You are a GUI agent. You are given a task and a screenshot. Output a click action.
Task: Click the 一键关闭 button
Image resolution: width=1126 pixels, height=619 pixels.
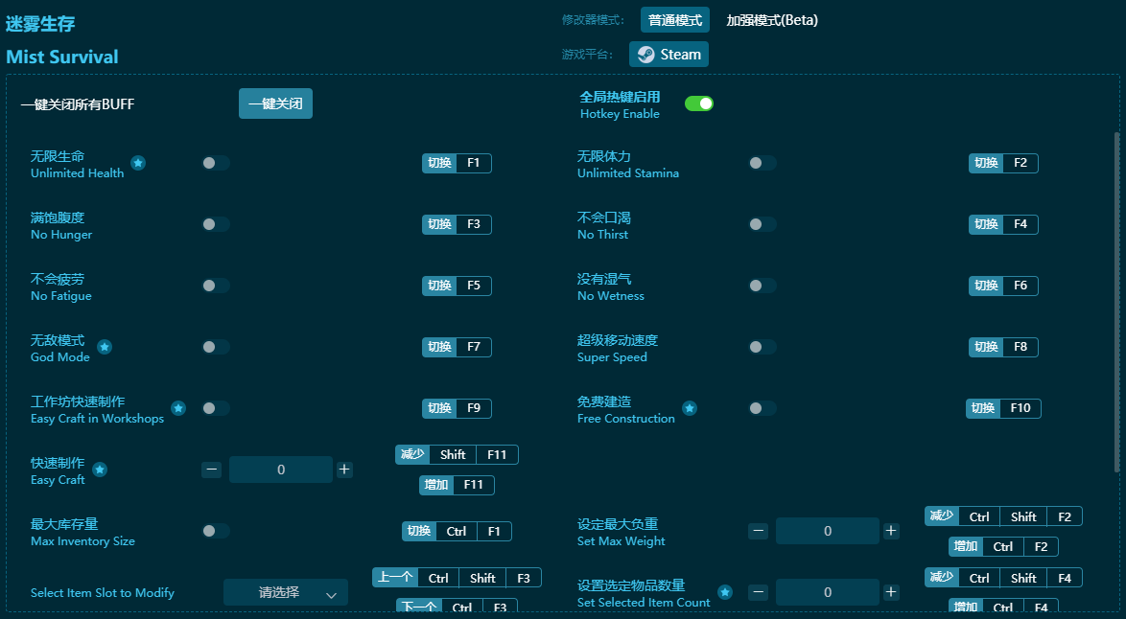pyautogui.click(x=276, y=104)
